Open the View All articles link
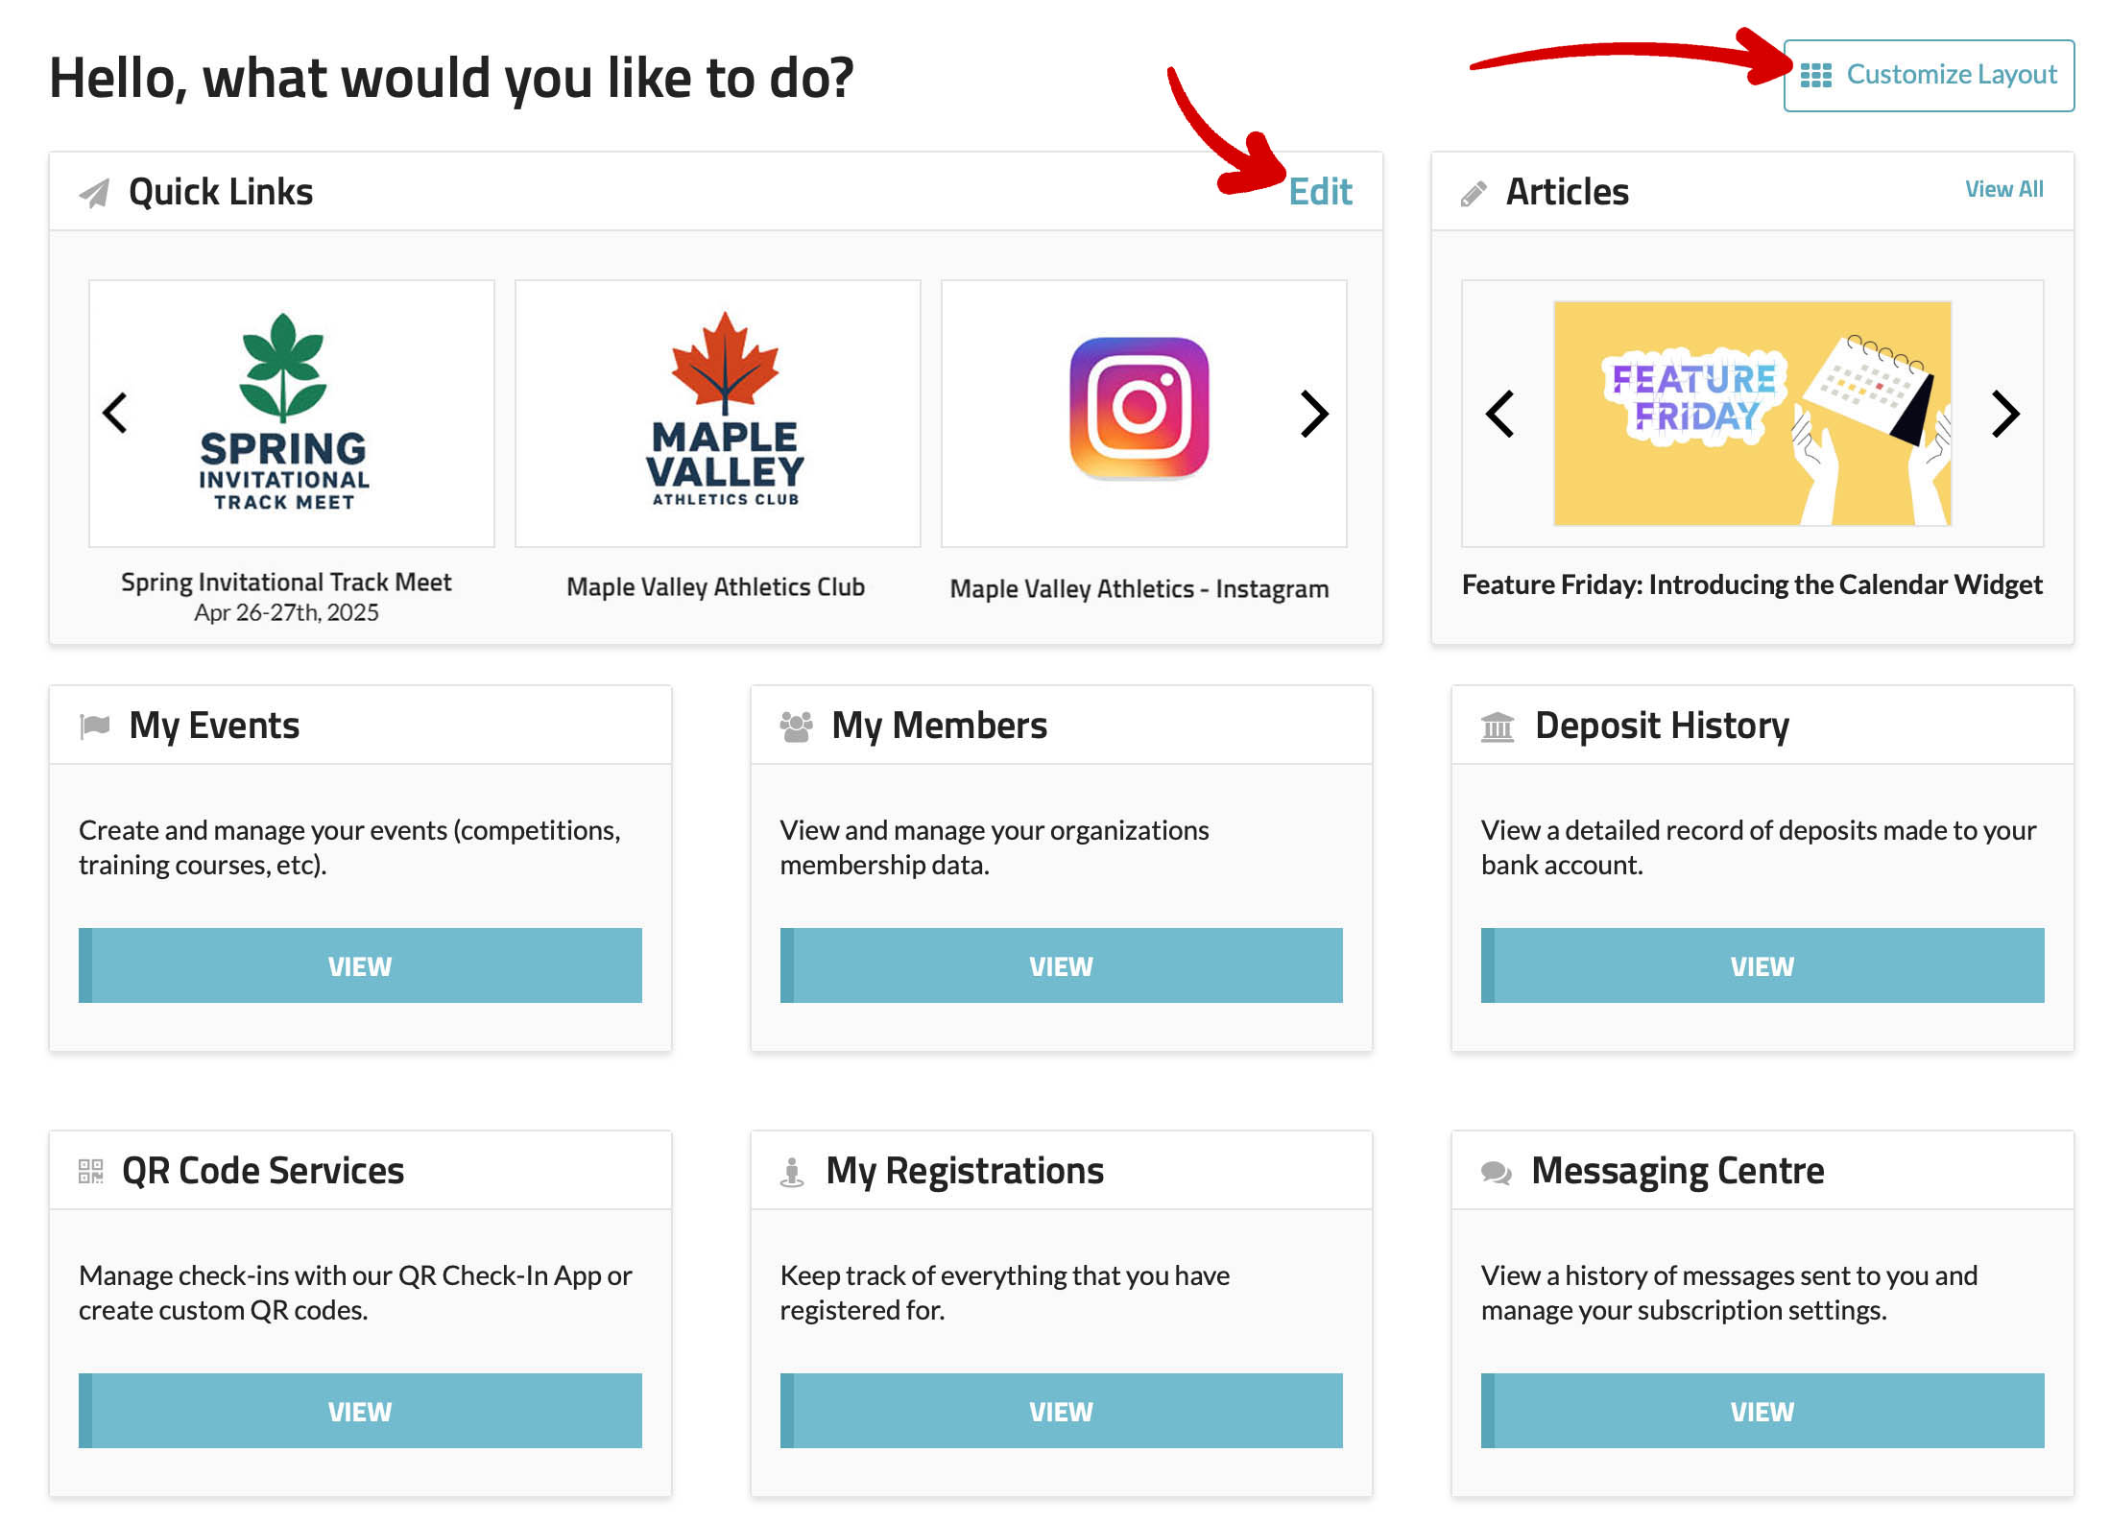This screenshot has height=1524, width=2110. 2003,189
